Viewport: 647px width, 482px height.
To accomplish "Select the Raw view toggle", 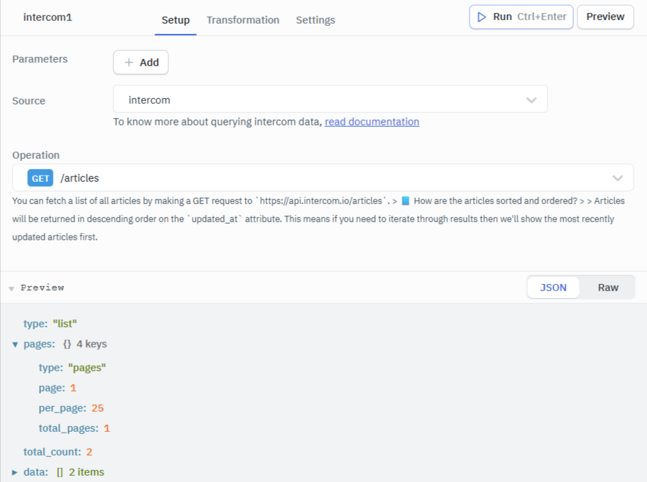I will tap(608, 288).
